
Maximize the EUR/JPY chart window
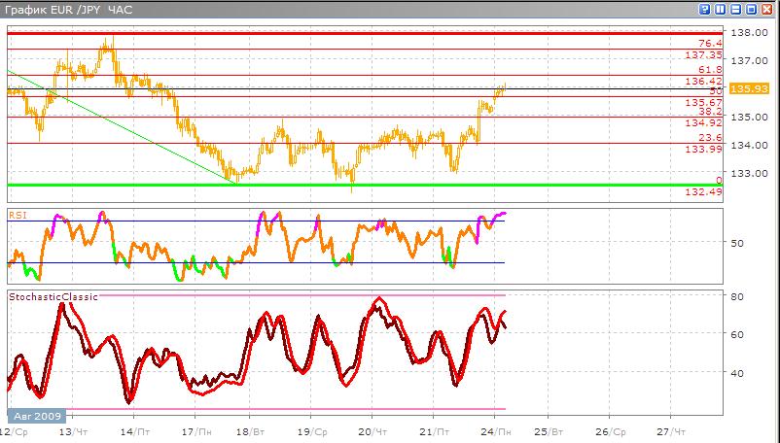pos(752,9)
